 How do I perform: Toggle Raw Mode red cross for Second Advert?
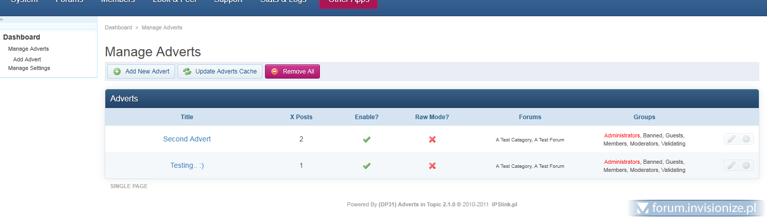click(x=432, y=139)
